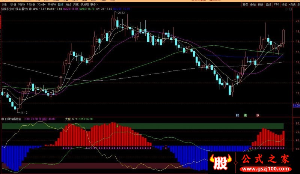This screenshot has height=174, width=300.
Task: Click the K30: 76.60 indicator value
Action: click(x=31, y=119)
